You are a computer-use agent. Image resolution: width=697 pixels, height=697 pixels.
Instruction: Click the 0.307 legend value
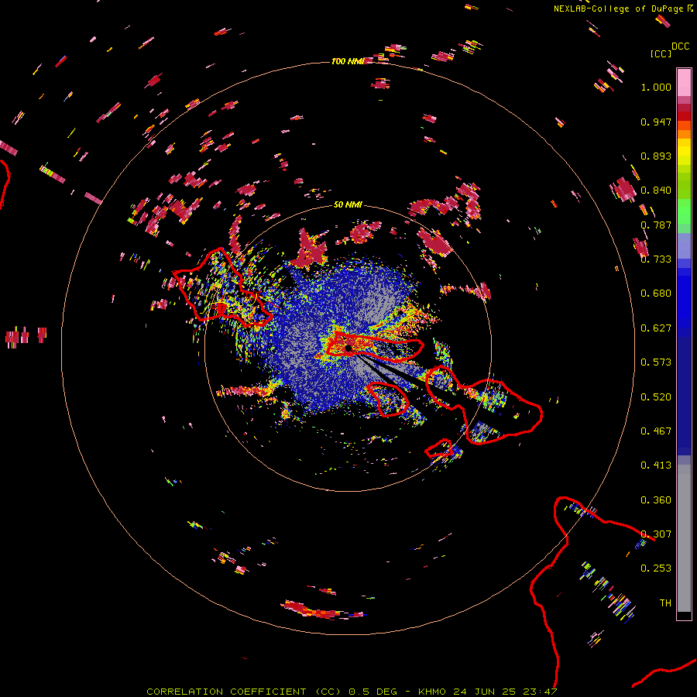point(656,534)
